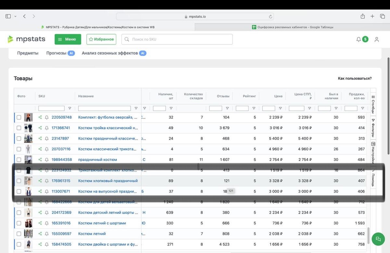Open filter icon of the SKU column

click(x=70, y=108)
